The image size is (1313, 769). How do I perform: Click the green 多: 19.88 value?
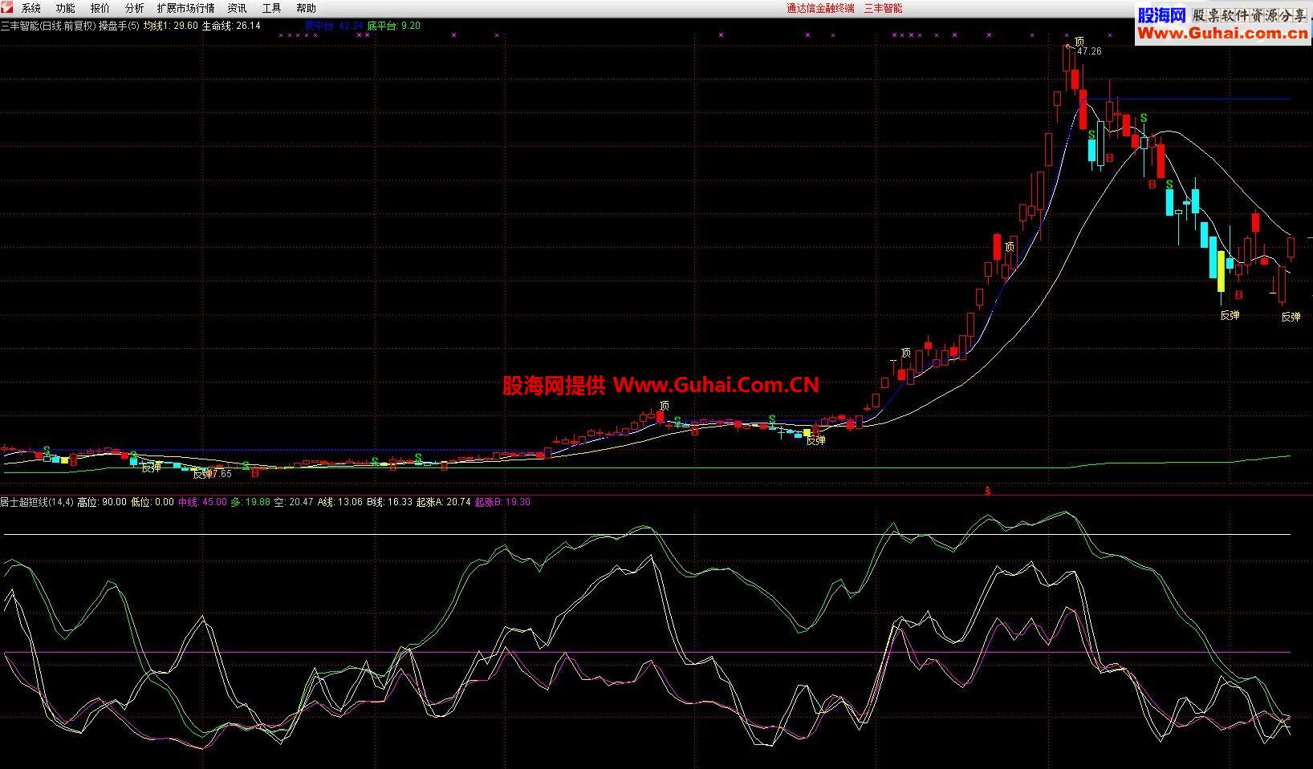[250, 502]
